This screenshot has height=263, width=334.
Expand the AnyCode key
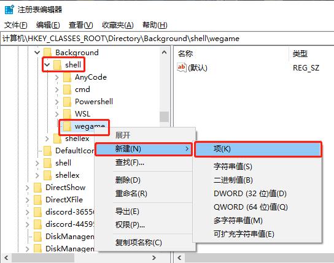(57, 77)
